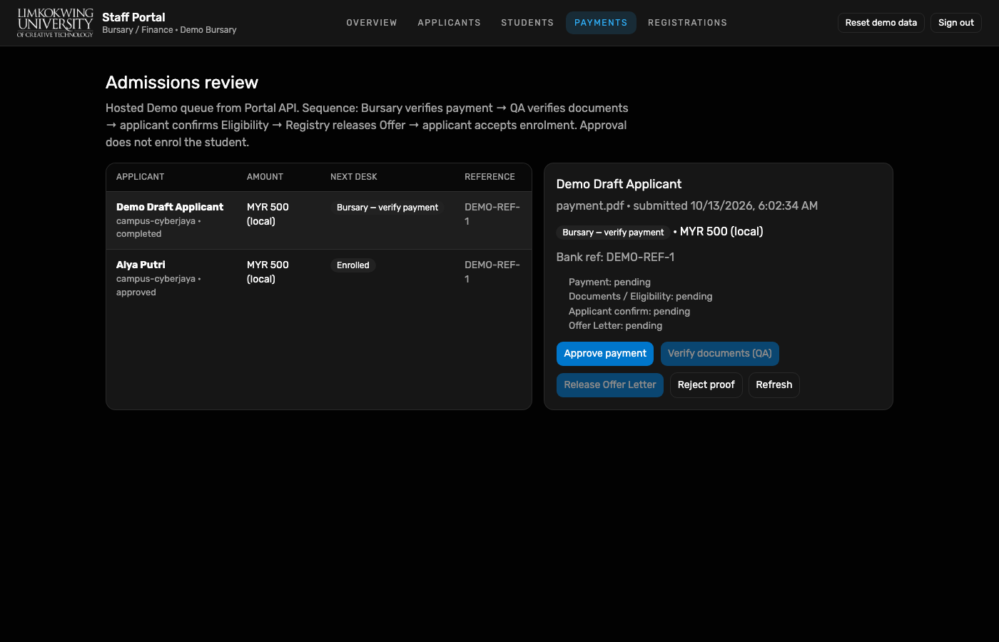This screenshot has height=642, width=999.
Task: Click Aiya Putri's MYR 500 amount
Action: 268,272
